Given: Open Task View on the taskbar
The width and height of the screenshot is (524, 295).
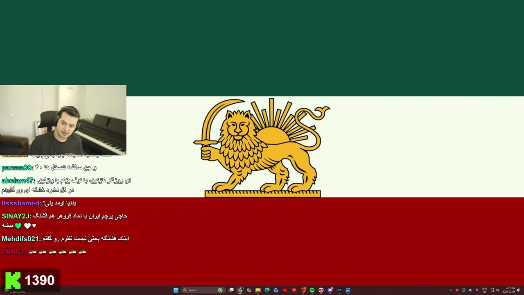Looking at the screenshot, I should (231, 290).
